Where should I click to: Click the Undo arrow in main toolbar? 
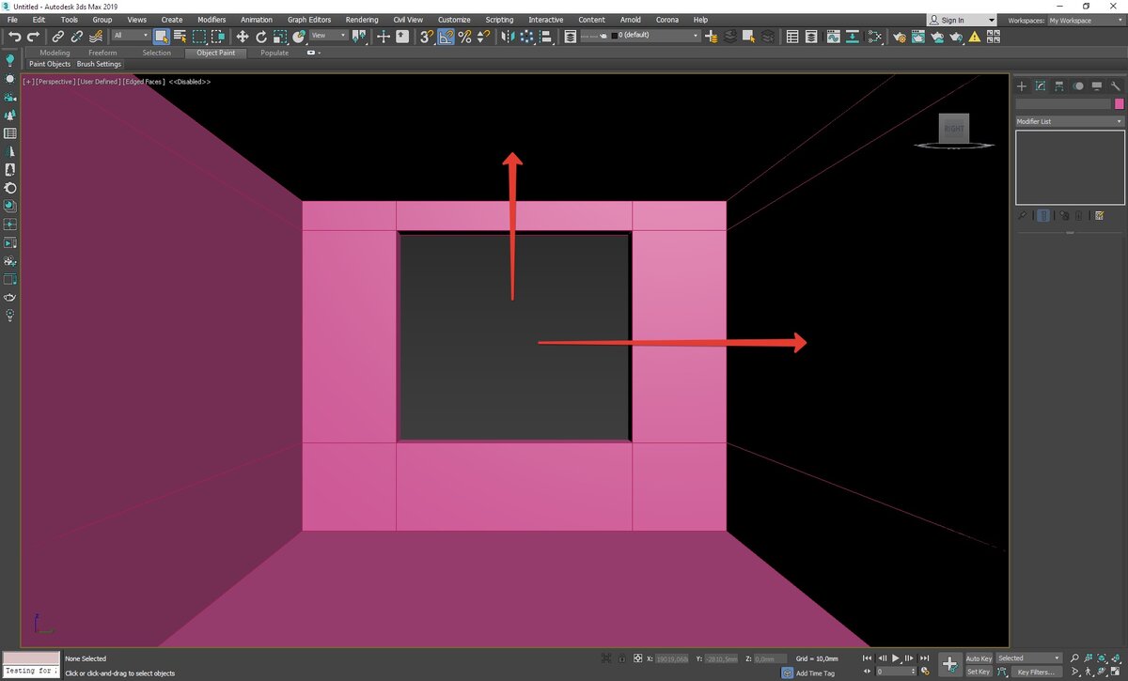13,37
